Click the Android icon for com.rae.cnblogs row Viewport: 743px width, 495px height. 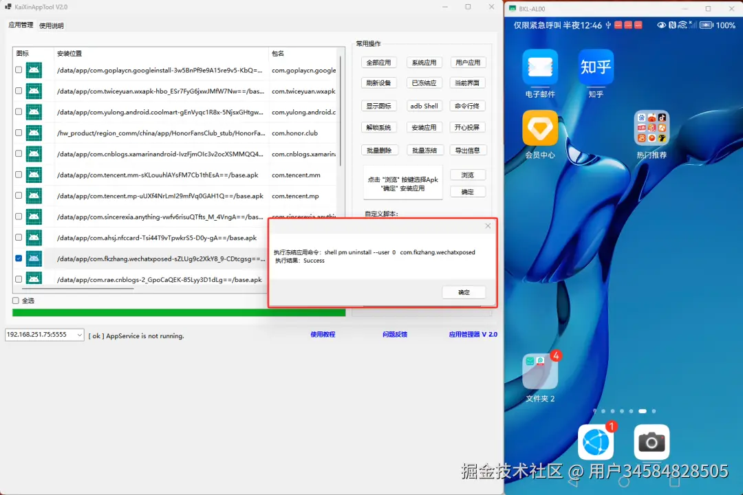[34, 279]
